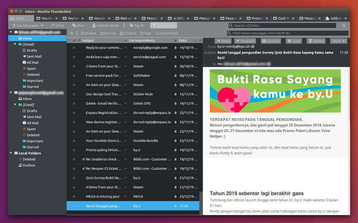The image size is (358, 223).
Task: Toggle the pin to keep filters applied
Action: coord(72,33)
